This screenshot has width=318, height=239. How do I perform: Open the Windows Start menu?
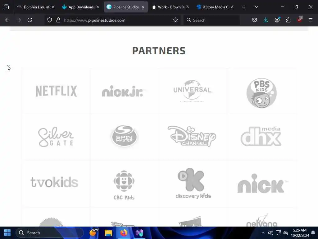(x=7, y=233)
